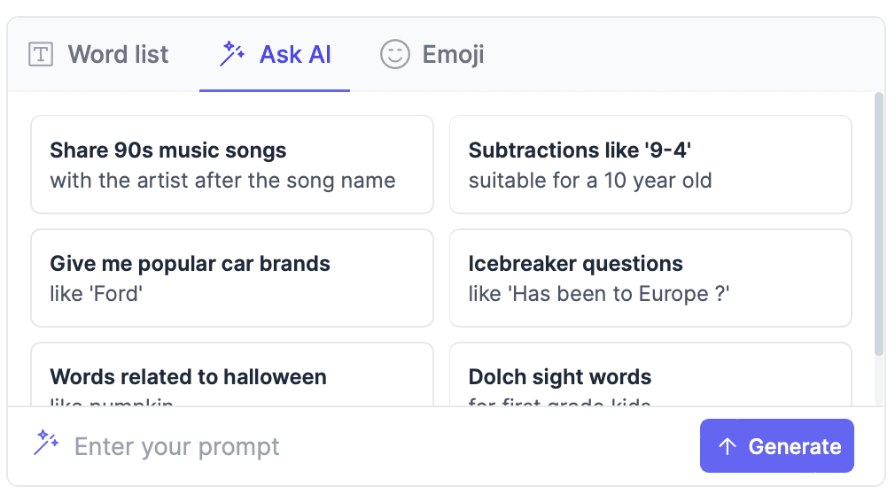
Task: Click the upward arrow icon on Generate
Action: [728, 446]
